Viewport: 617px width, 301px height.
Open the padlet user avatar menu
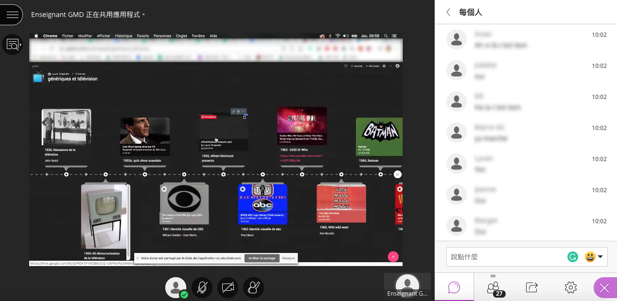(x=397, y=66)
